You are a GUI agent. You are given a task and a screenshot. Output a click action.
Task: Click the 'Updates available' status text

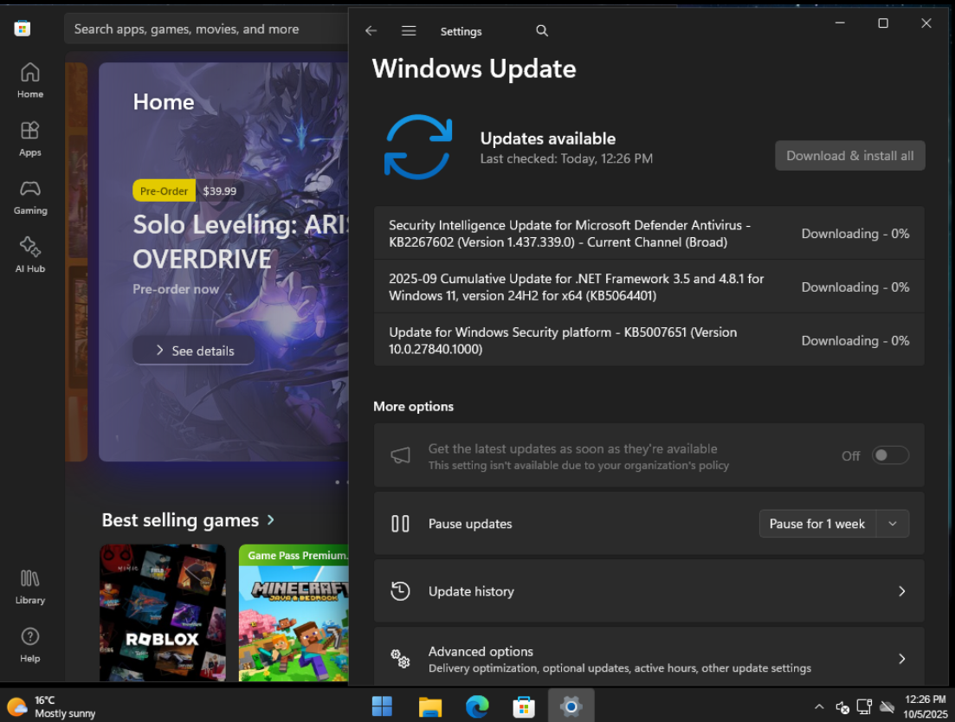(547, 139)
